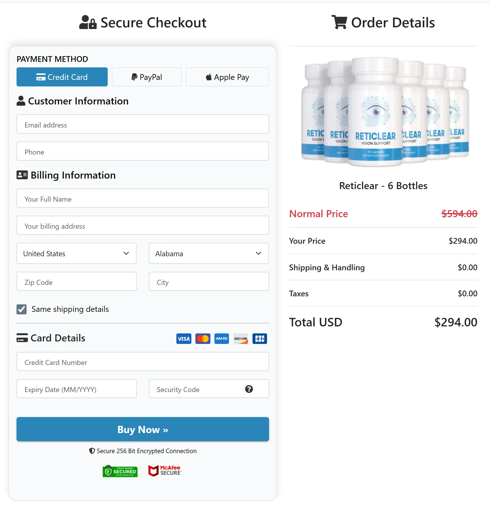Click the JCB card icon

pos(260,338)
